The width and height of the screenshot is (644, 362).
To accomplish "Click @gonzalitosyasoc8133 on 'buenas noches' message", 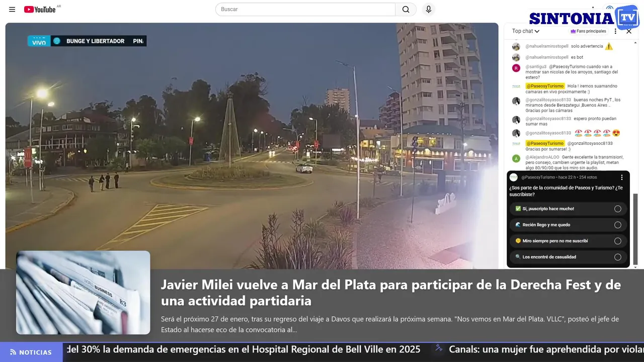I will [x=548, y=100].
